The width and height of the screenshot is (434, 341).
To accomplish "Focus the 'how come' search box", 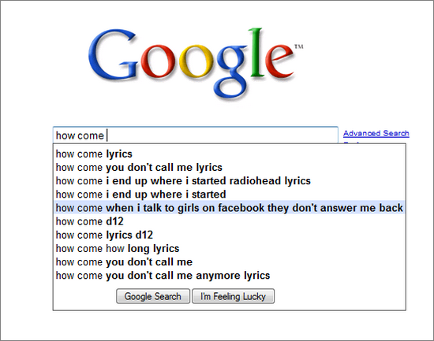I will [x=196, y=135].
